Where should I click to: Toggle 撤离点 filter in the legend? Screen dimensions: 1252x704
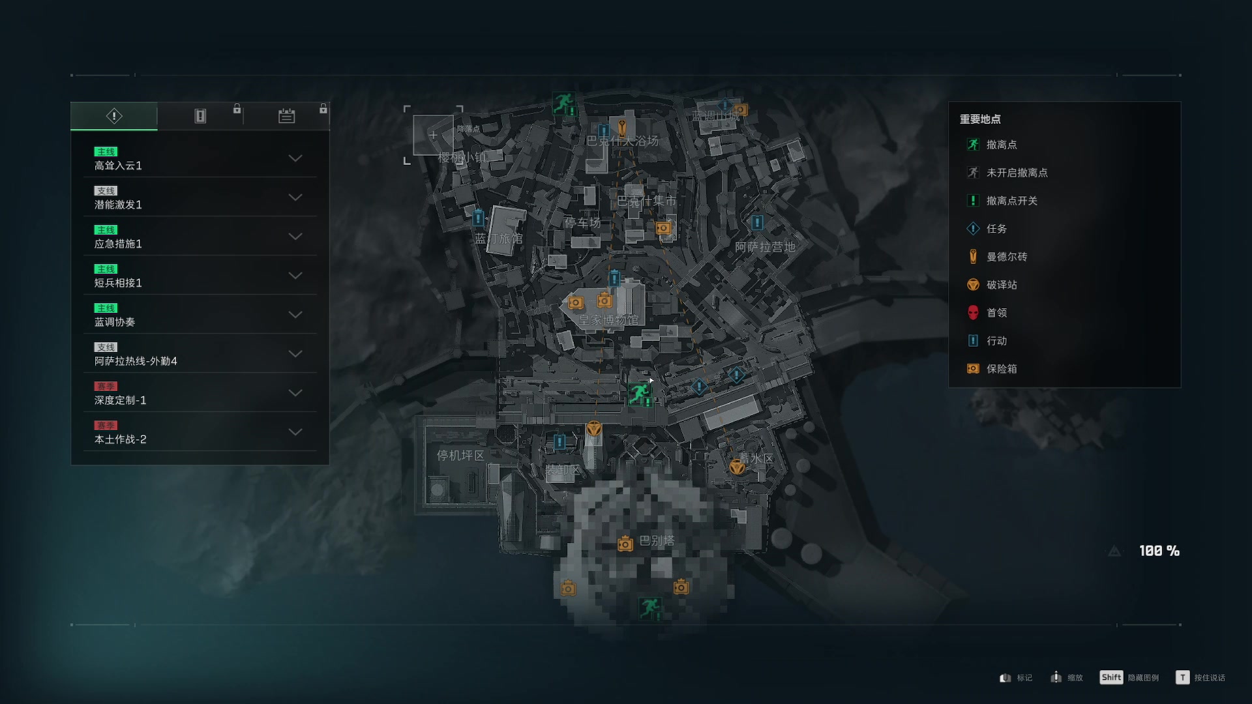coord(991,145)
